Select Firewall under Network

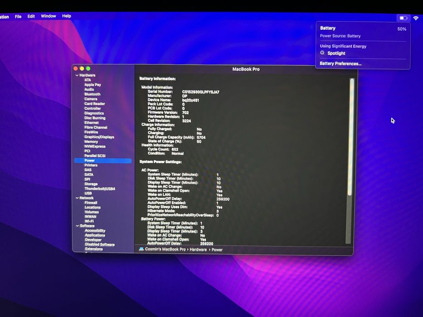91,202
